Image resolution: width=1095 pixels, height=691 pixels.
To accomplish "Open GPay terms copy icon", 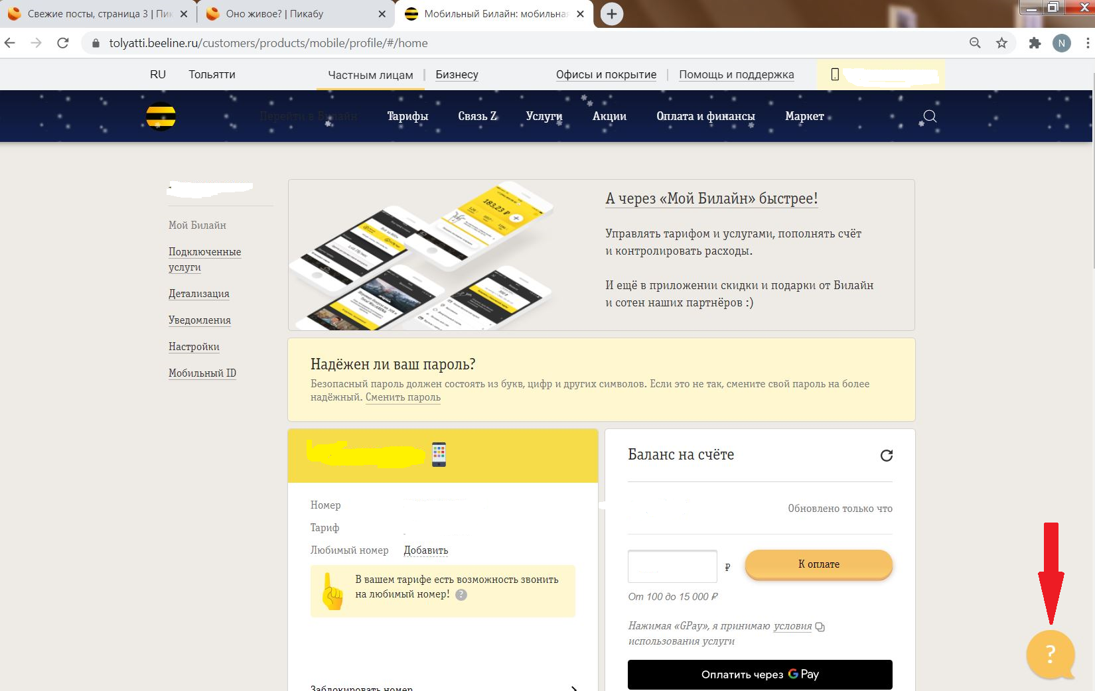I will 820,627.
